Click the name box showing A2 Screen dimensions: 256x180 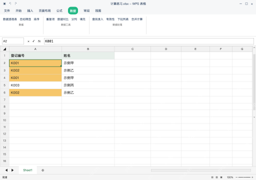tap(13, 41)
